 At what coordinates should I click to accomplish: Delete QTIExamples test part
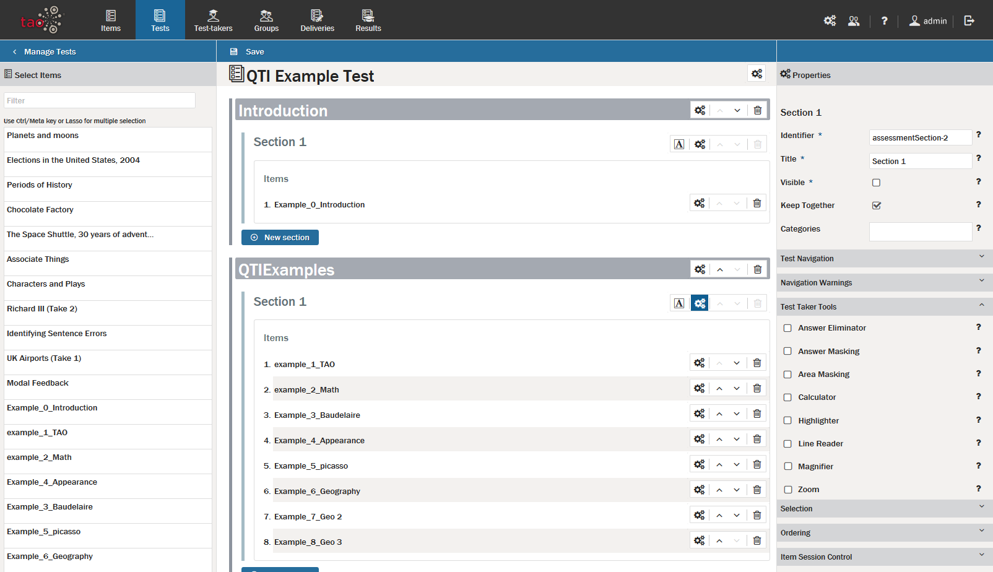[757, 269]
